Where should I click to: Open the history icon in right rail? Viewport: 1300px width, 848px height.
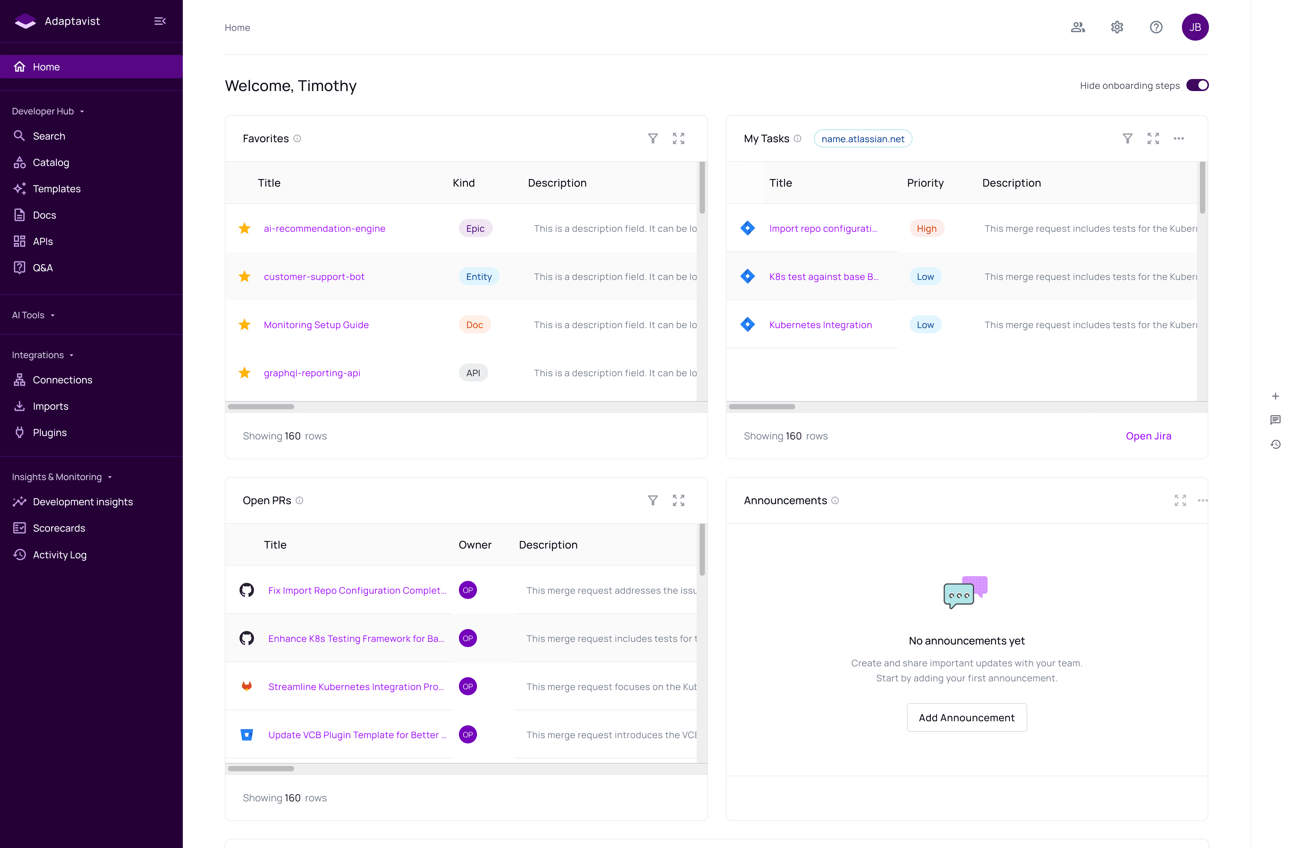click(x=1276, y=444)
